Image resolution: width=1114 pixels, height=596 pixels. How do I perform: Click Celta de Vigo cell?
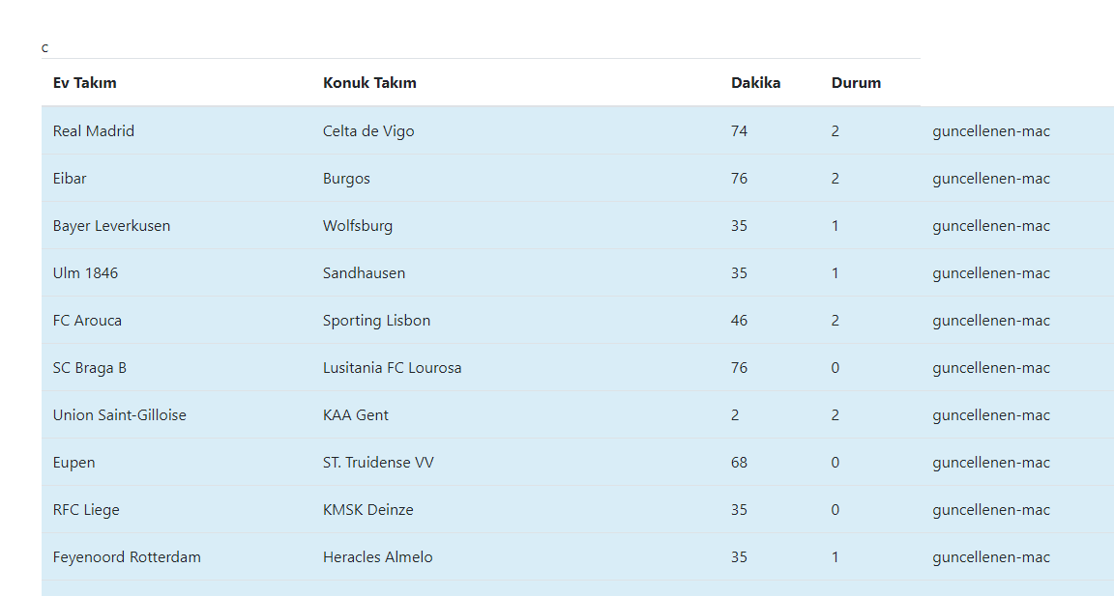click(x=368, y=131)
